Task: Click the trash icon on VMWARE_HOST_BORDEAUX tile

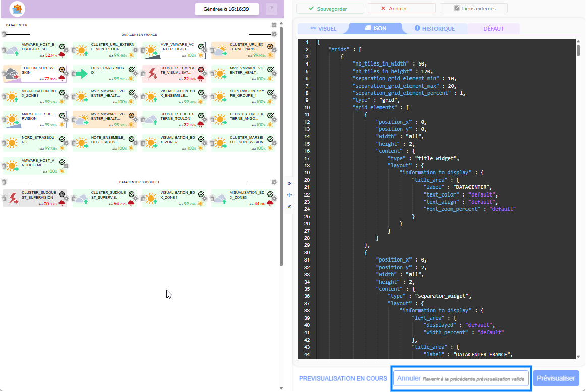Action: tap(5, 50)
